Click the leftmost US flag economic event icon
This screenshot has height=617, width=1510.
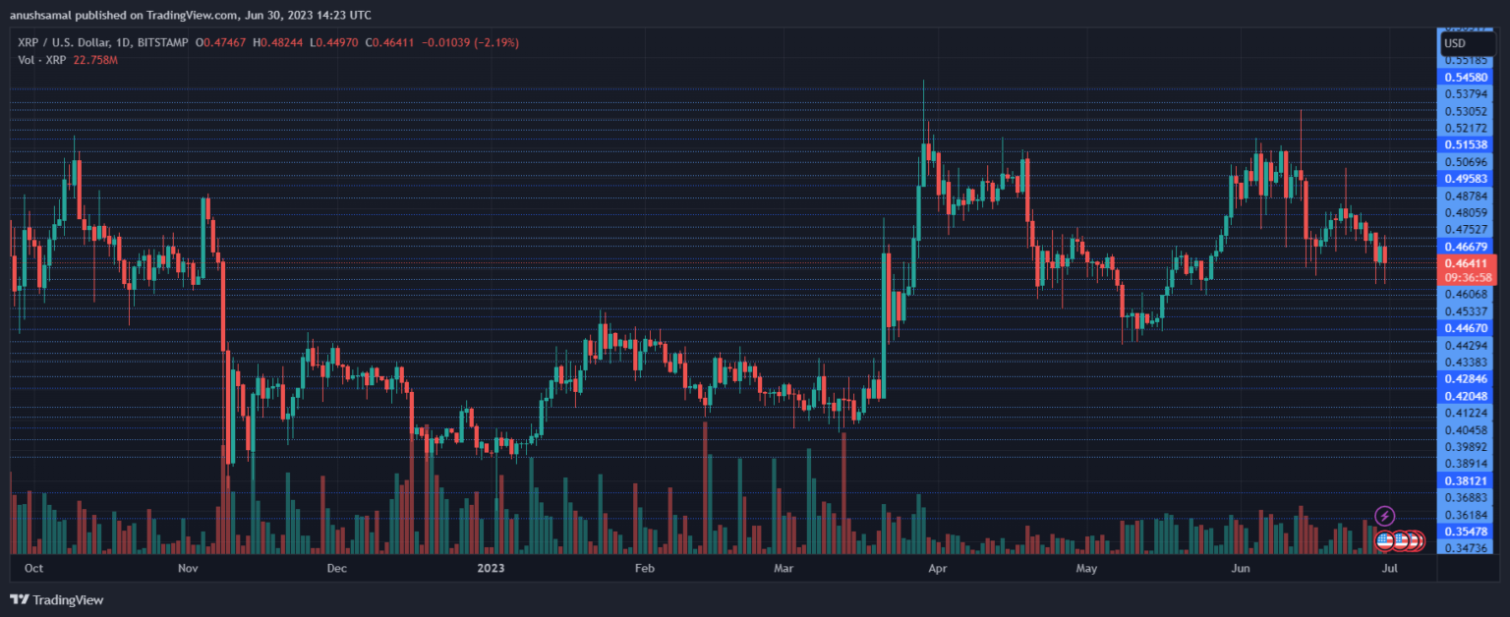(1385, 539)
